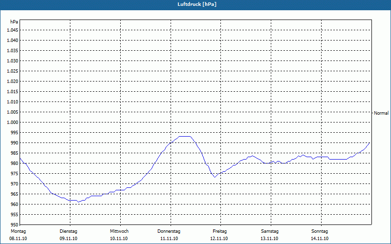The width and height of the screenshot is (391, 244).
Task: Select the 1.030 y-axis value
Action: pyautogui.click(x=13, y=61)
